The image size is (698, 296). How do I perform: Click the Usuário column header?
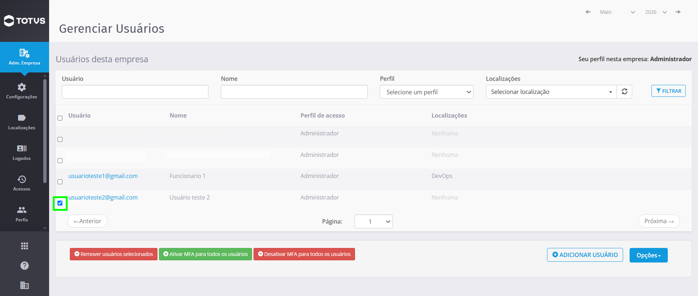click(79, 115)
